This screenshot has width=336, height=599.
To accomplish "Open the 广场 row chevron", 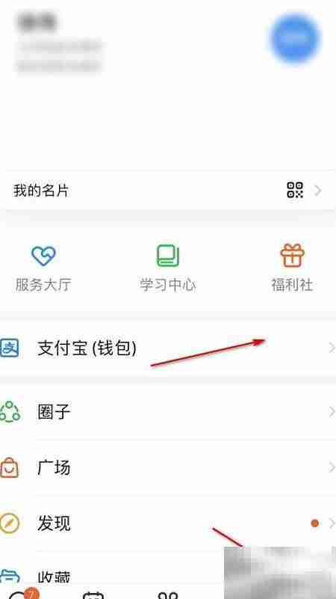I will click(332, 467).
